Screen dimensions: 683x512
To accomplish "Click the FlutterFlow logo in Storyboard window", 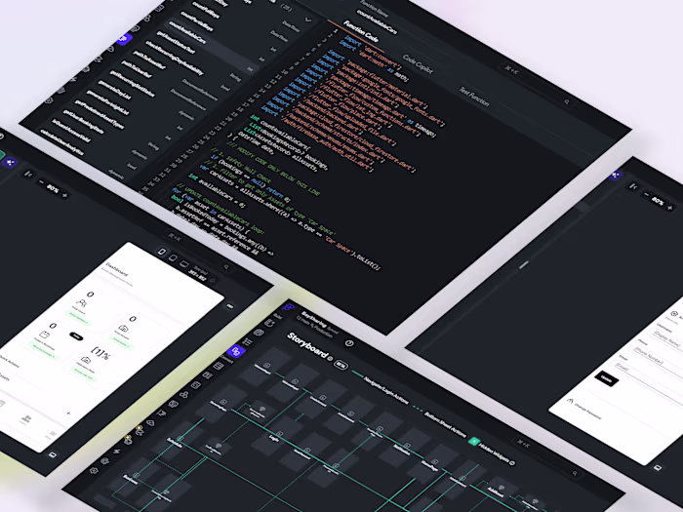I will coord(289,307).
